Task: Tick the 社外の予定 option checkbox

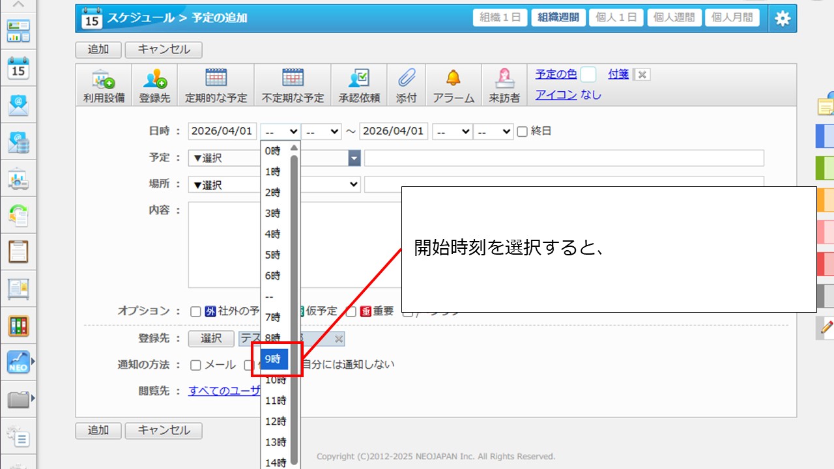Action: pyautogui.click(x=195, y=311)
